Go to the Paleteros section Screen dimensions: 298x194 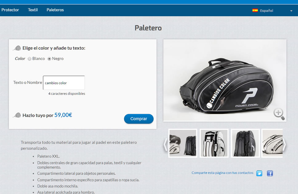coord(55,10)
